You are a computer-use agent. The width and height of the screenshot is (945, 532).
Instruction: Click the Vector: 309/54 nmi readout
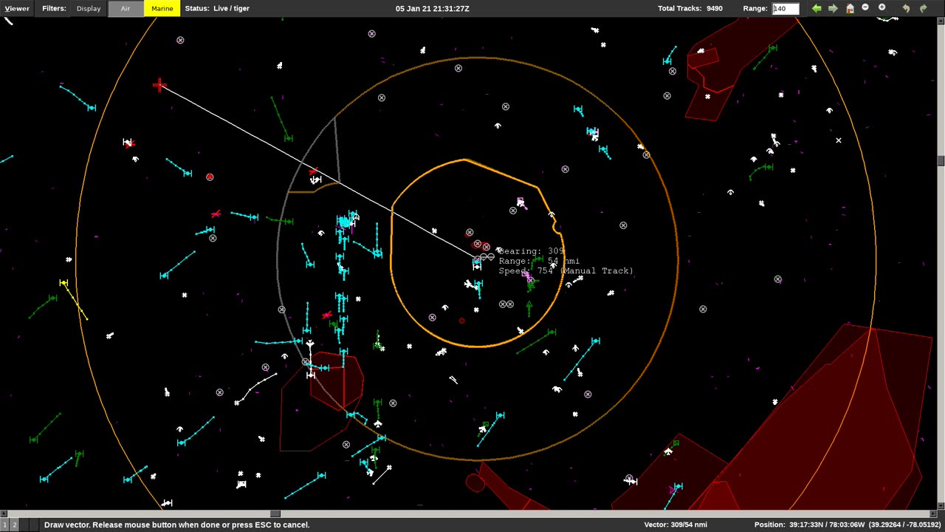tap(676, 525)
